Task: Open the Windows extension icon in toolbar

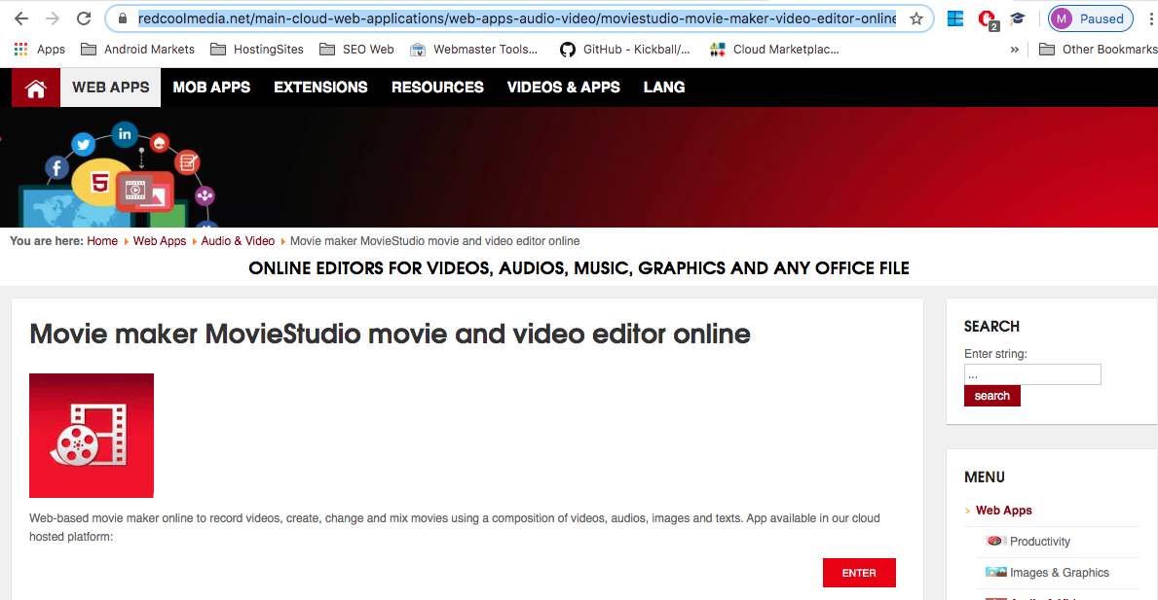Action: (x=955, y=18)
